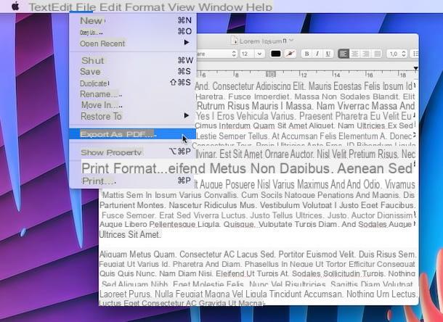Open the Window menu
Image resolution: width=443 pixels, height=322 pixels.
pos(220,7)
